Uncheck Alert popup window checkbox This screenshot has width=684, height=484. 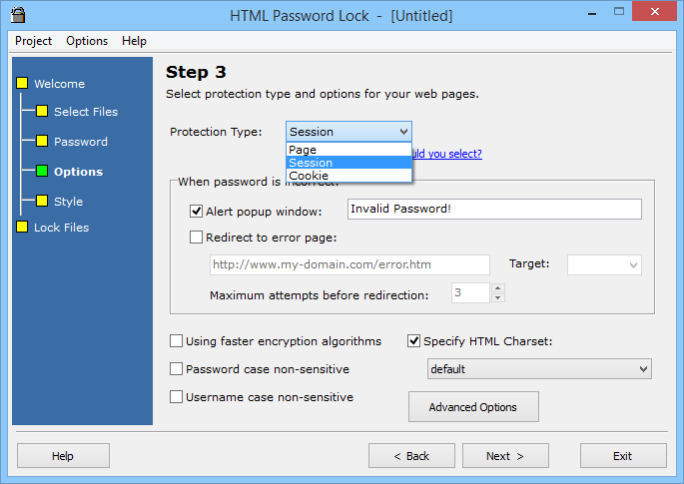[196, 211]
